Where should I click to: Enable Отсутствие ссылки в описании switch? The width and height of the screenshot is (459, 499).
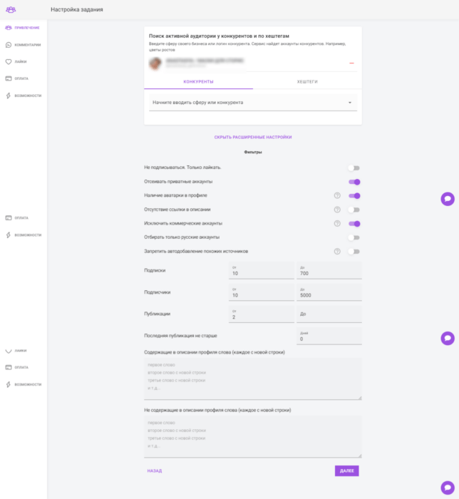pos(354,210)
